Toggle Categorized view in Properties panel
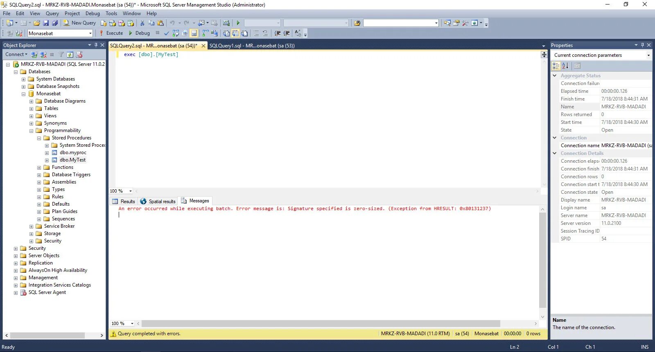655x352 pixels. 556,65
